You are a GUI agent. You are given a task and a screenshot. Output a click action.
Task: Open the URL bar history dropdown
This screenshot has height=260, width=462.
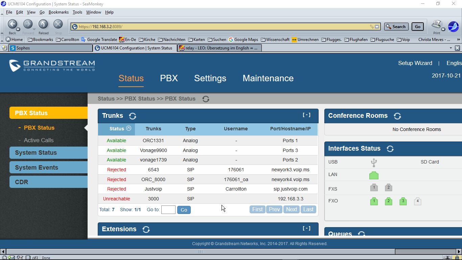377,27
